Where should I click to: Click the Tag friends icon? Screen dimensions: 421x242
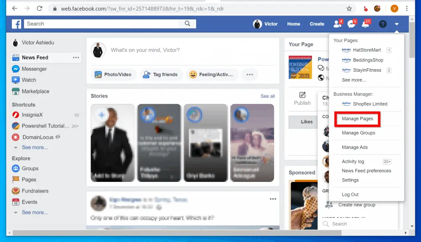146,74
